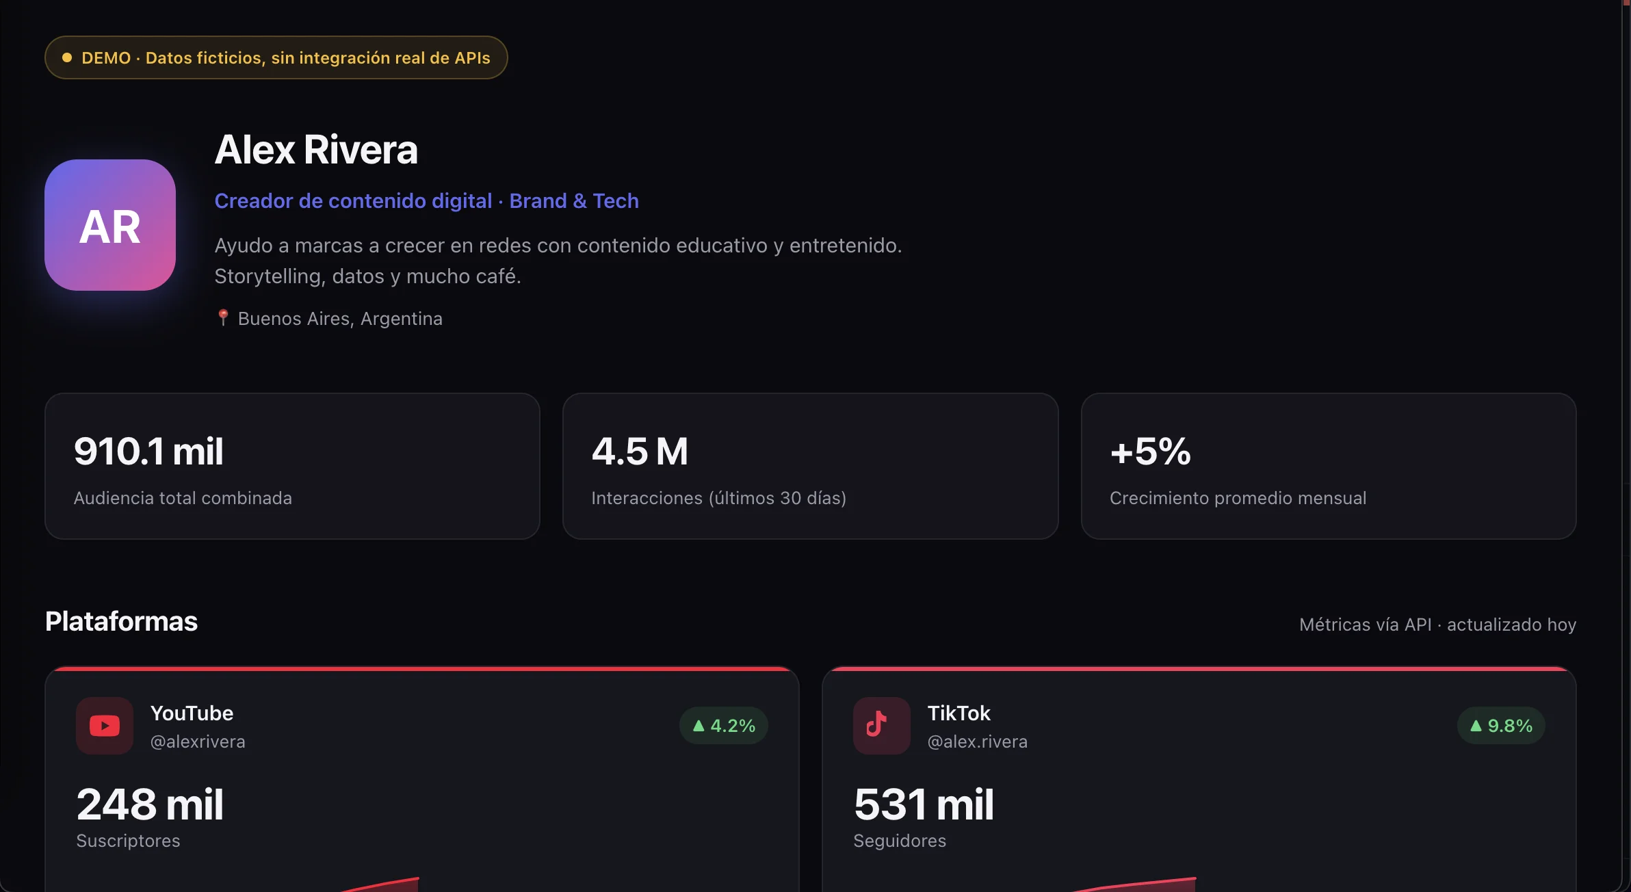Click the 'Plataformas' section heading

(x=121, y=621)
